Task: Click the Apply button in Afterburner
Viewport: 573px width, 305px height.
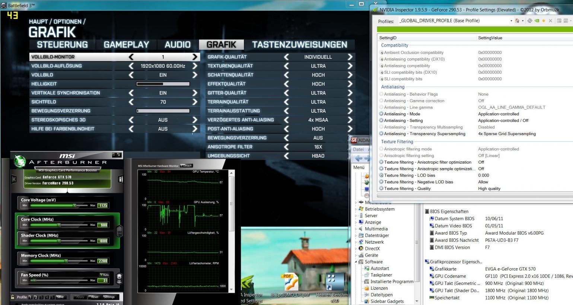Action: (80, 297)
